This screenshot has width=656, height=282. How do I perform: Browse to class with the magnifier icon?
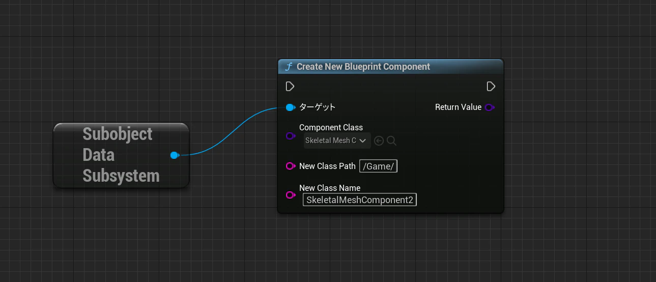point(391,140)
